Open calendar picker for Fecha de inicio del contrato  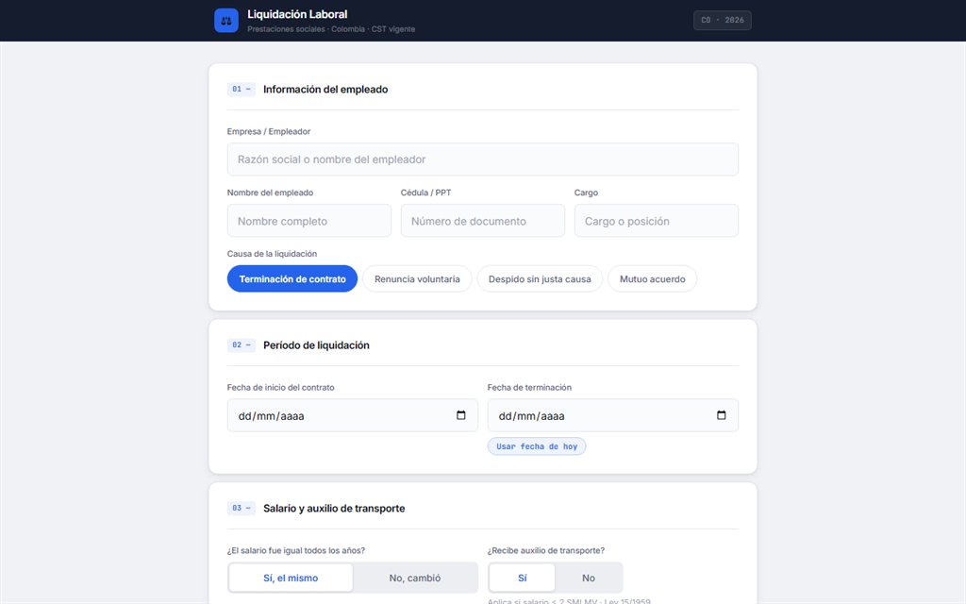pos(460,415)
